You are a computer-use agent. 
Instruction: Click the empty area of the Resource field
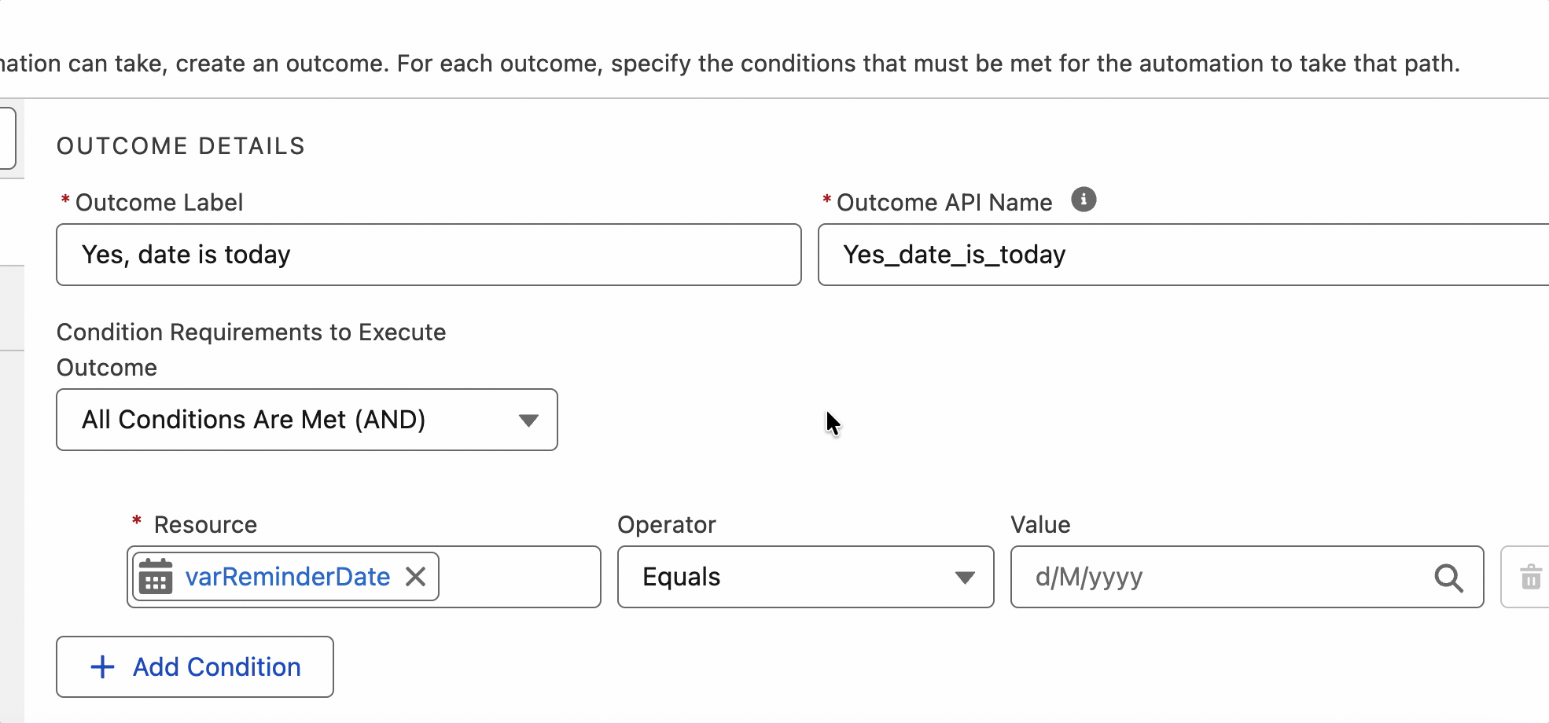(519, 577)
